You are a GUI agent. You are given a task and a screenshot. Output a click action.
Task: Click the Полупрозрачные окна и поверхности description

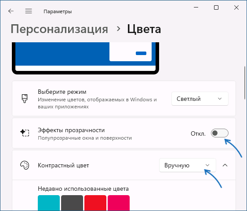click(85, 138)
